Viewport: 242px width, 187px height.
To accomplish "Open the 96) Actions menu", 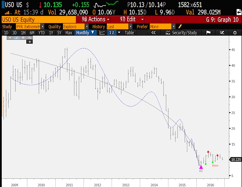I will pos(95,19).
